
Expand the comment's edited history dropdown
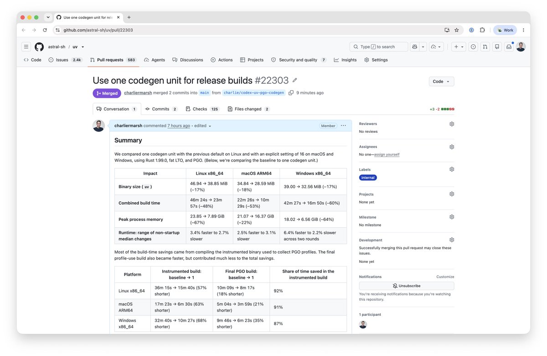point(203,126)
